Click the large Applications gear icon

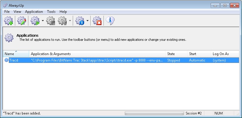[9, 38]
